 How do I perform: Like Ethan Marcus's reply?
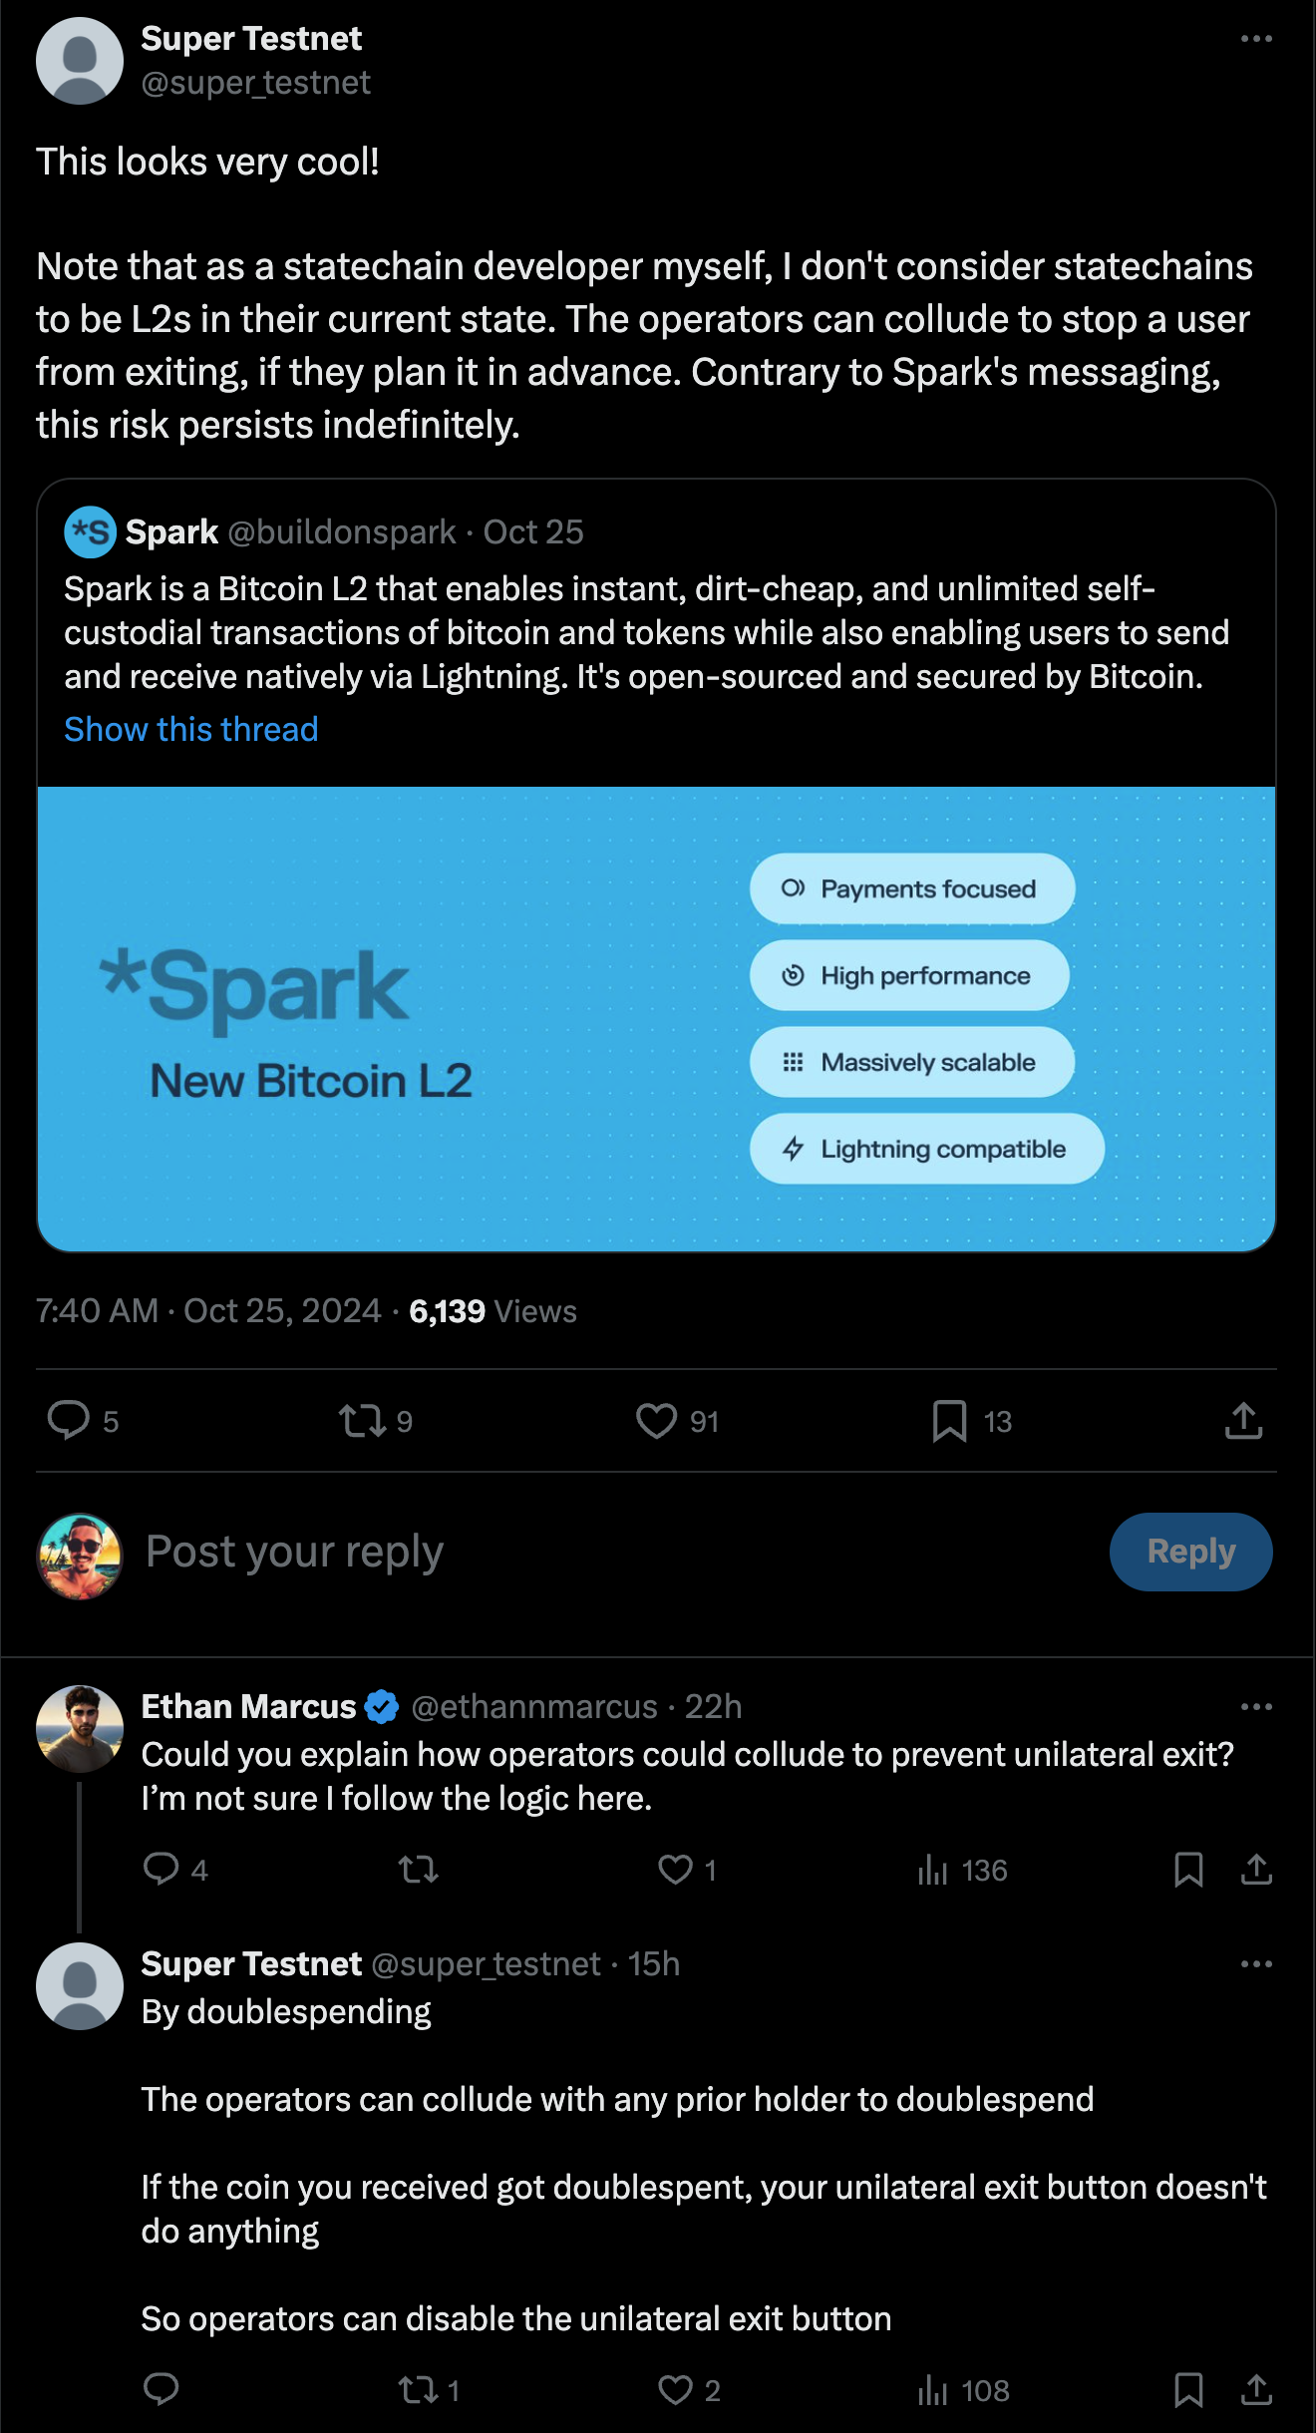coord(675,1870)
